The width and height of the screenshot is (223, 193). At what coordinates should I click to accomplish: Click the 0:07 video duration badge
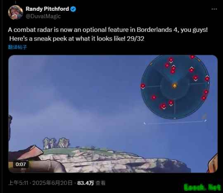[21, 164]
